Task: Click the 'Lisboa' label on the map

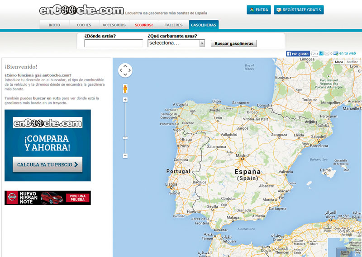Action: (171, 184)
